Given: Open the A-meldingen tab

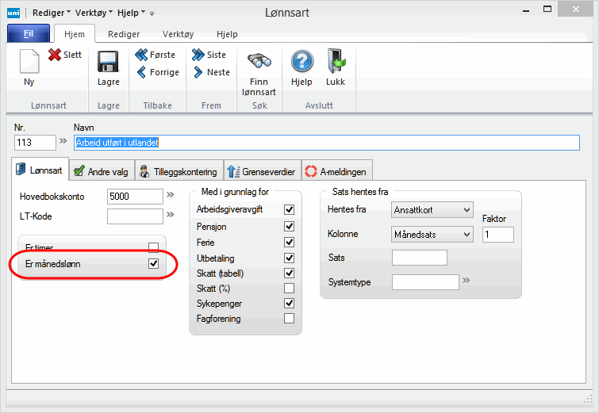Looking at the screenshot, I should tap(330, 170).
